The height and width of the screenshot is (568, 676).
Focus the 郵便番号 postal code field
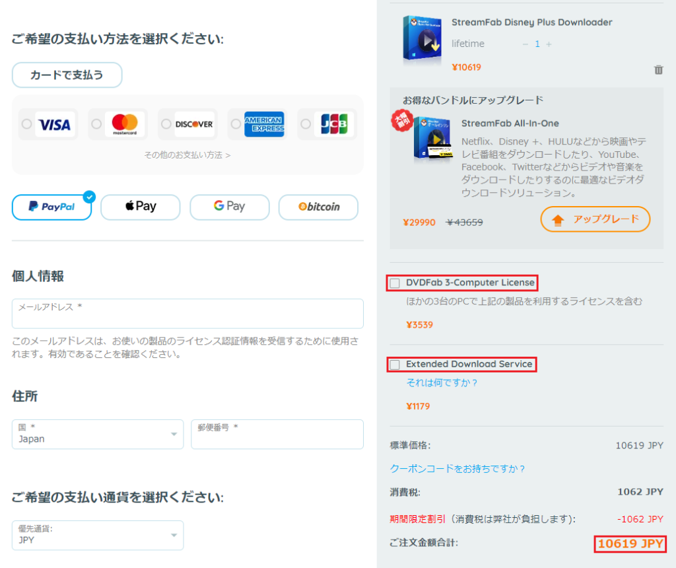[277, 435]
